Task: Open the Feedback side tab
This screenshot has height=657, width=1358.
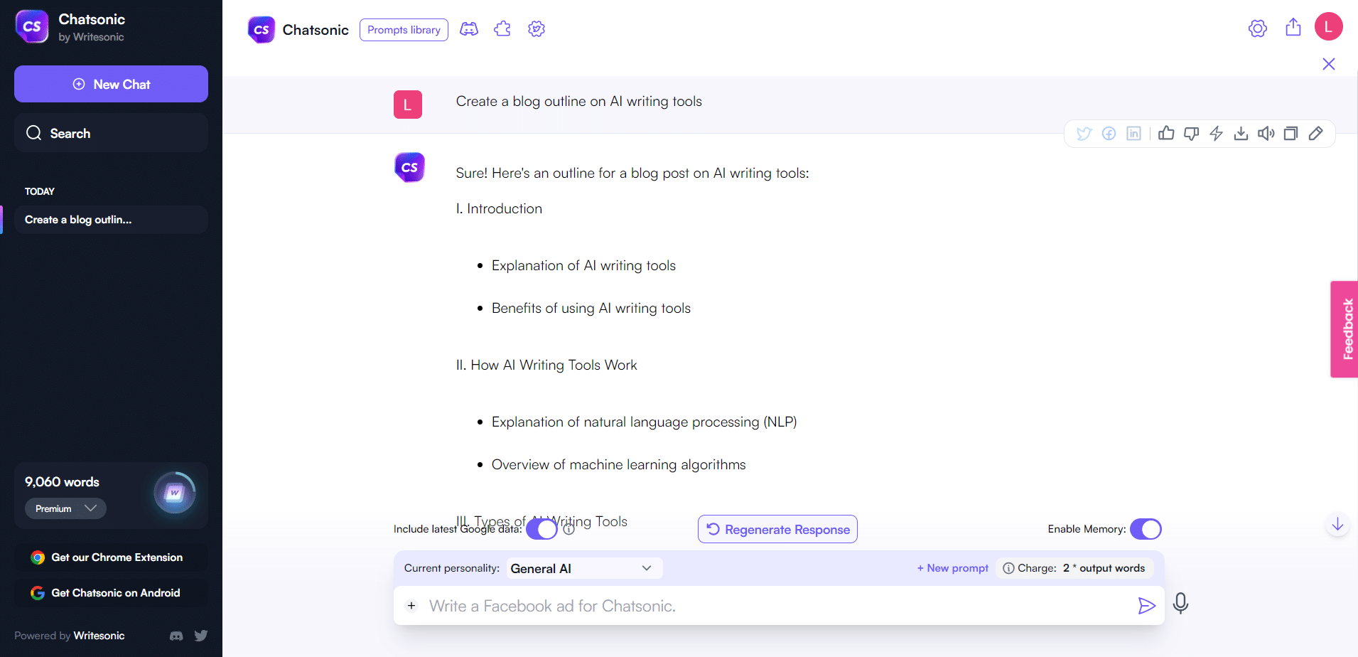Action: 1344,329
